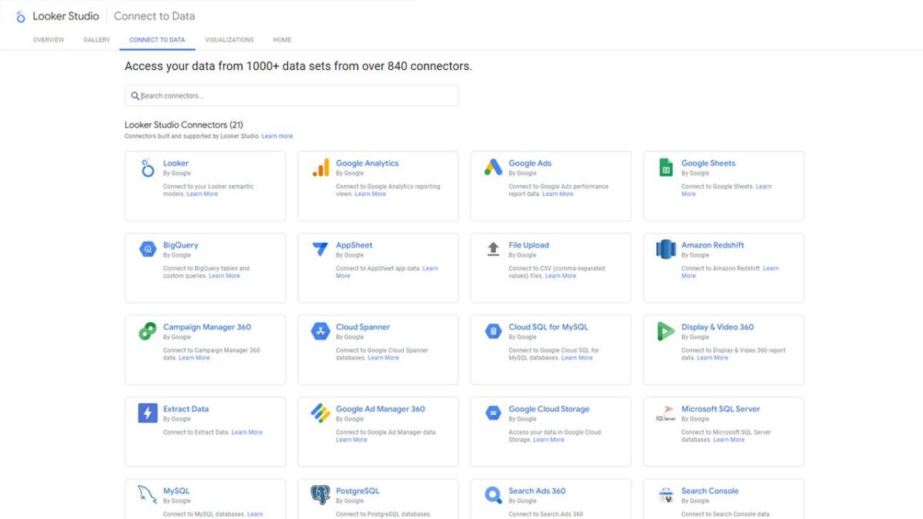Click the Search Console icon
The image size is (923, 519).
coord(666,494)
